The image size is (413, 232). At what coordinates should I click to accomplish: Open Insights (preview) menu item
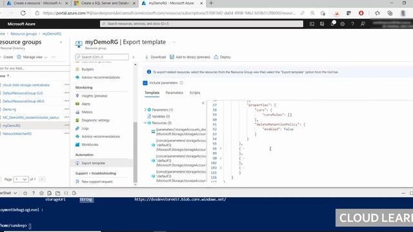click(94, 96)
